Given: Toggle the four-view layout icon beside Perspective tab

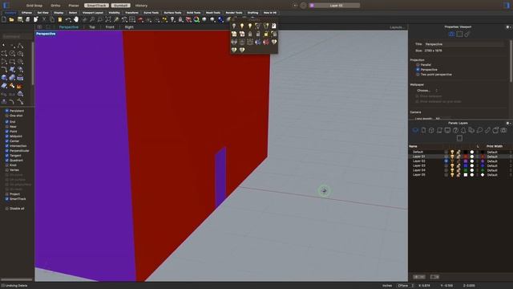Looking at the screenshot, I should [x=39, y=27].
